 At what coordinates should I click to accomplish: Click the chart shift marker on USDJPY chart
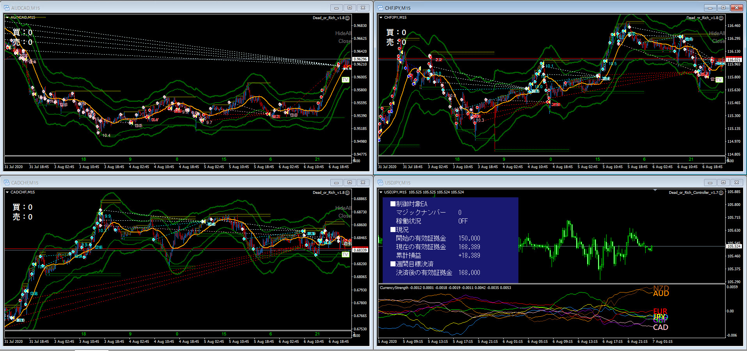pos(655,190)
